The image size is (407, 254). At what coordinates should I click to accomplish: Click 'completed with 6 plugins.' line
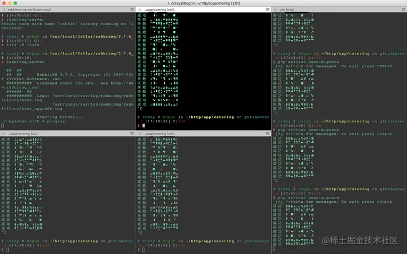coord(35,121)
